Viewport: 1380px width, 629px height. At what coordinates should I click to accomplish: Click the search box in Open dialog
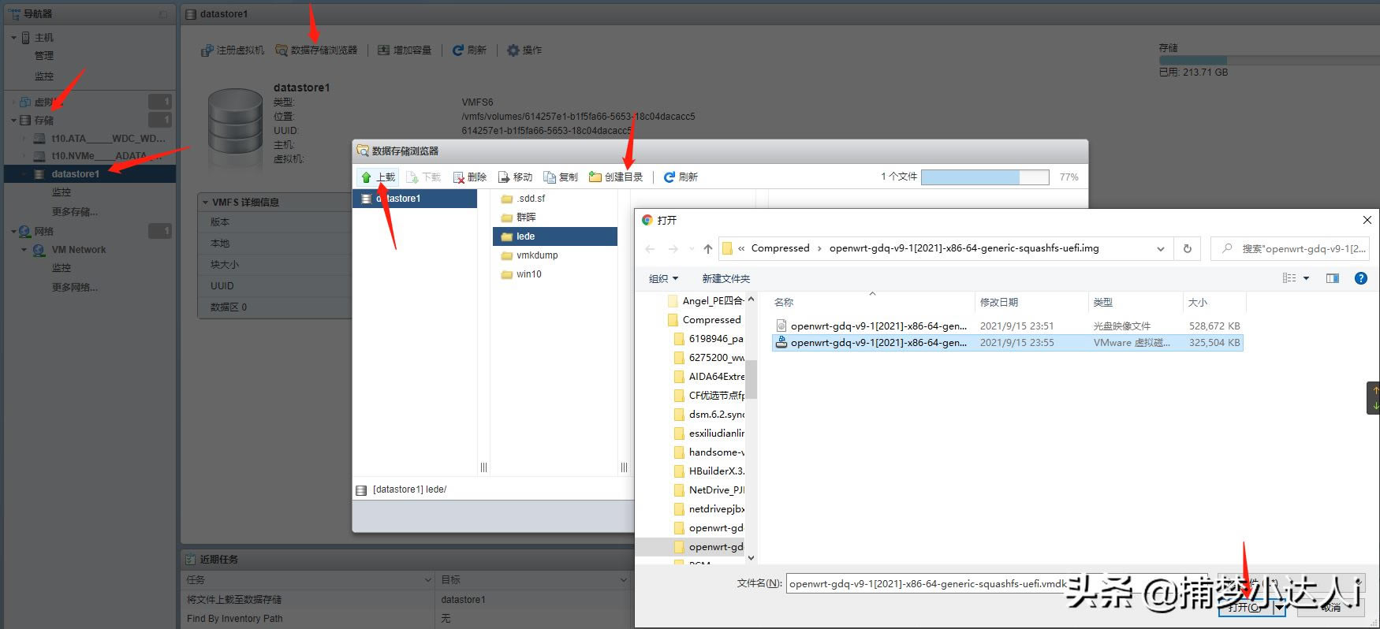[1290, 249]
